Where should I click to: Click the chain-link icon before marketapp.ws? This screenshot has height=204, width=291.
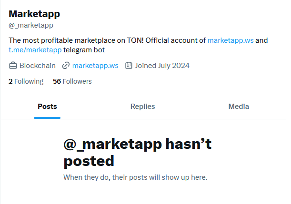point(66,66)
